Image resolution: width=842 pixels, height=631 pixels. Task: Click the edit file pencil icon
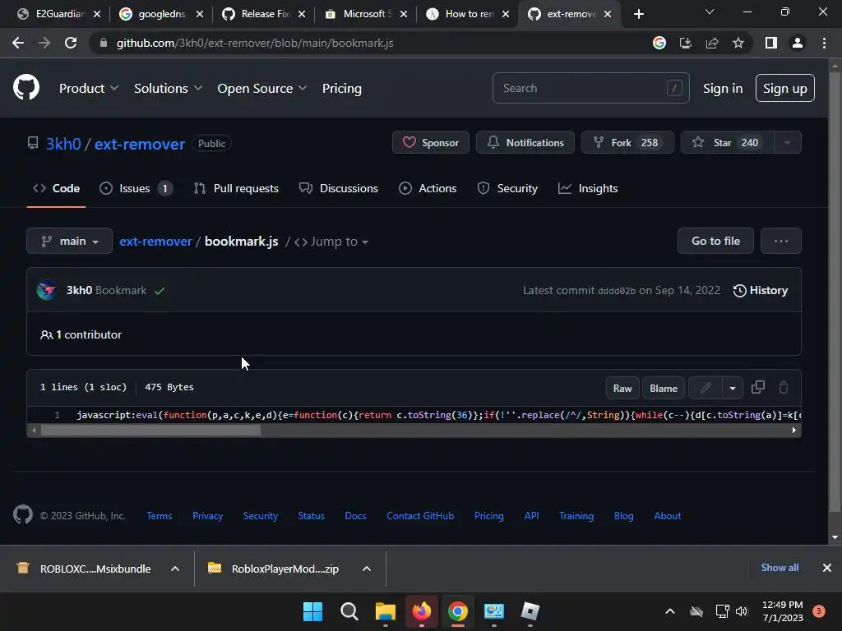point(705,388)
